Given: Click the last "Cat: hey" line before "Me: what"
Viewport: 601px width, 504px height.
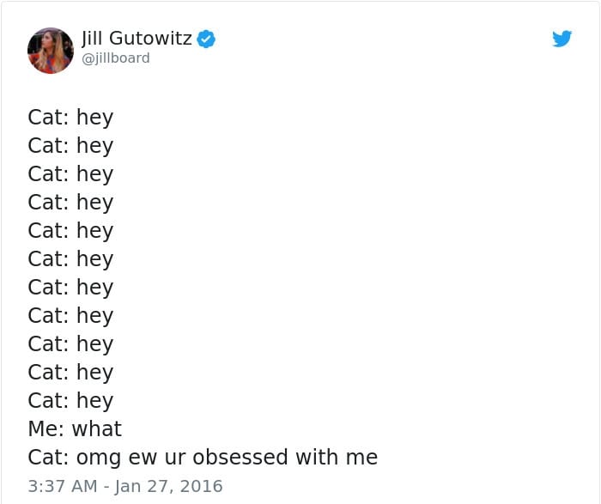Looking at the screenshot, I should (x=70, y=400).
